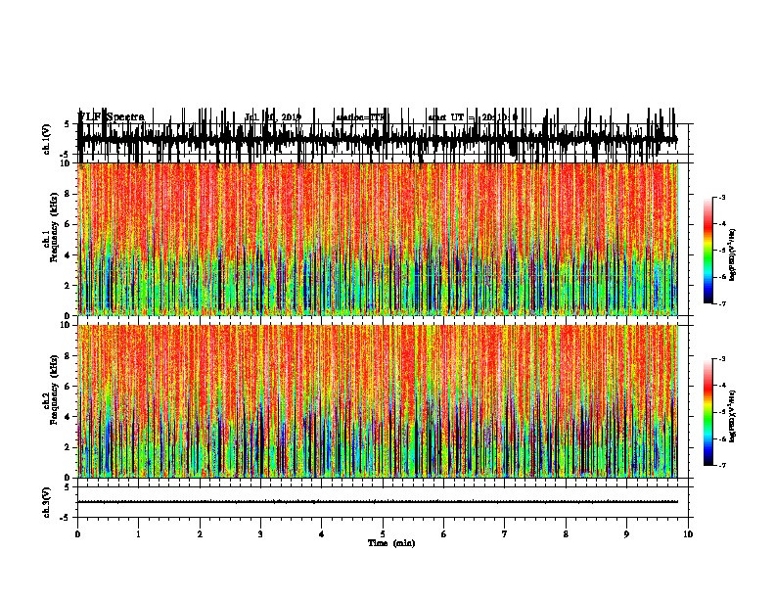Click the '-6' label on ch.1 color bar

pyautogui.click(x=722, y=277)
